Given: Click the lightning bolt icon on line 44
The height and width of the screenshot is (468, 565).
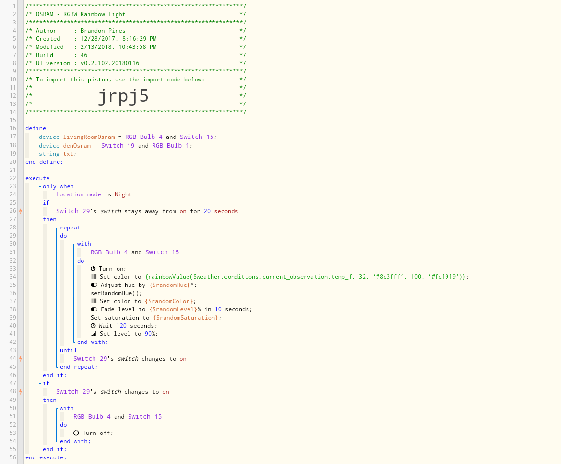Looking at the screenshot, I should coord(21,359).
